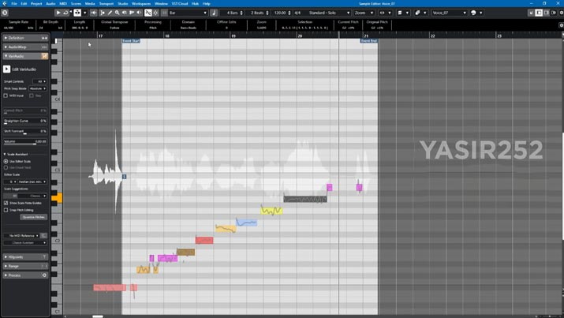
Task: Click the Edit VariAudio icon
Action: pyautogui.click(x=6, y=69)
